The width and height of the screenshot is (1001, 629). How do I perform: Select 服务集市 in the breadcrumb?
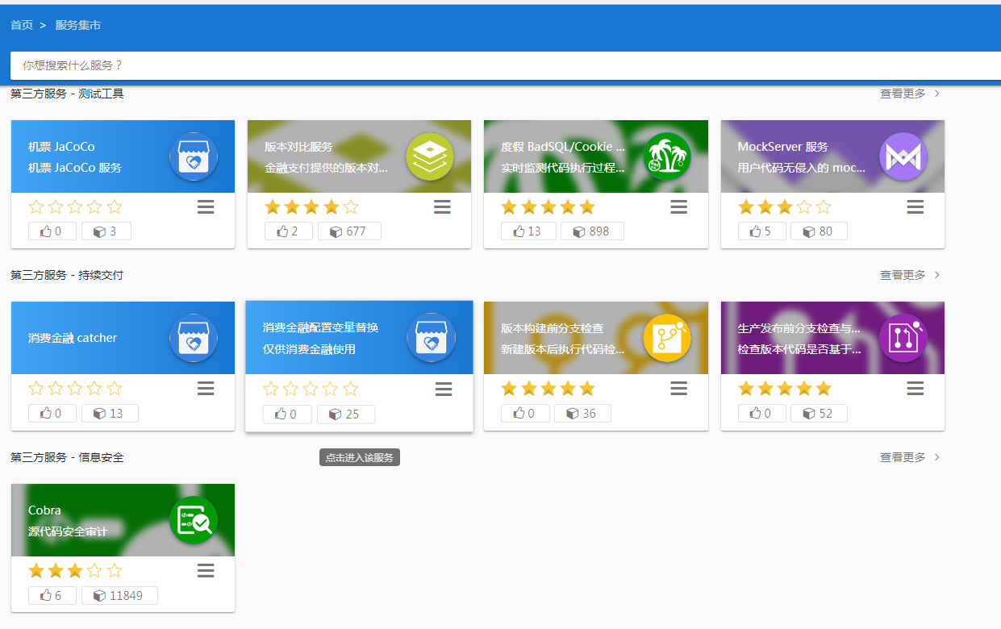(x=77, y=25)
